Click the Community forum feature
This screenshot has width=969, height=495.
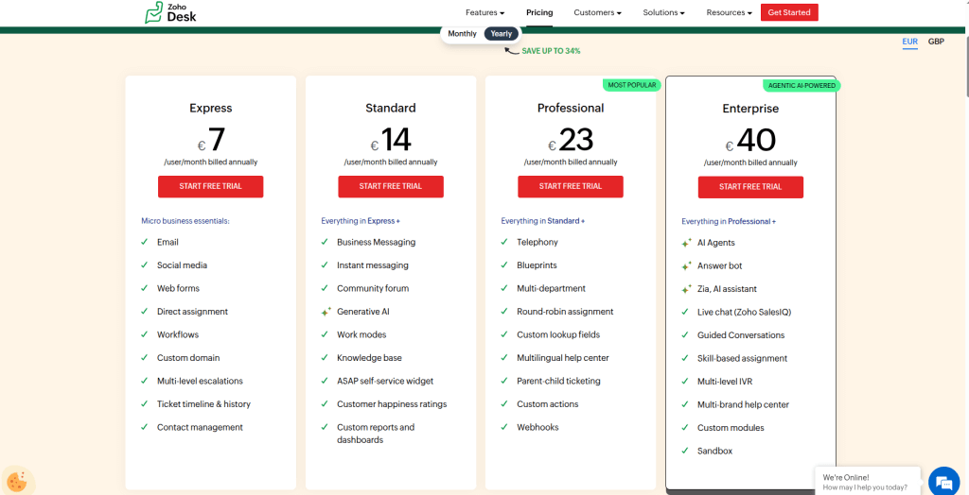click(373, 288)
